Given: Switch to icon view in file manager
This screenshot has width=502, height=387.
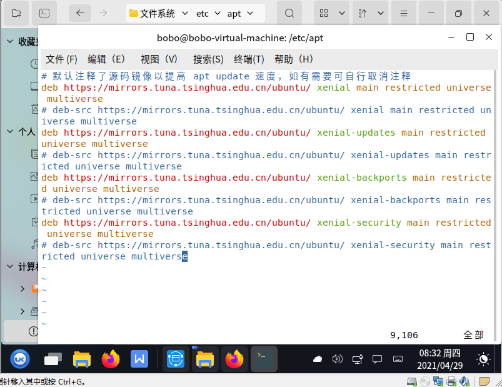Looking at the screenshot, I should pos(324,13).
